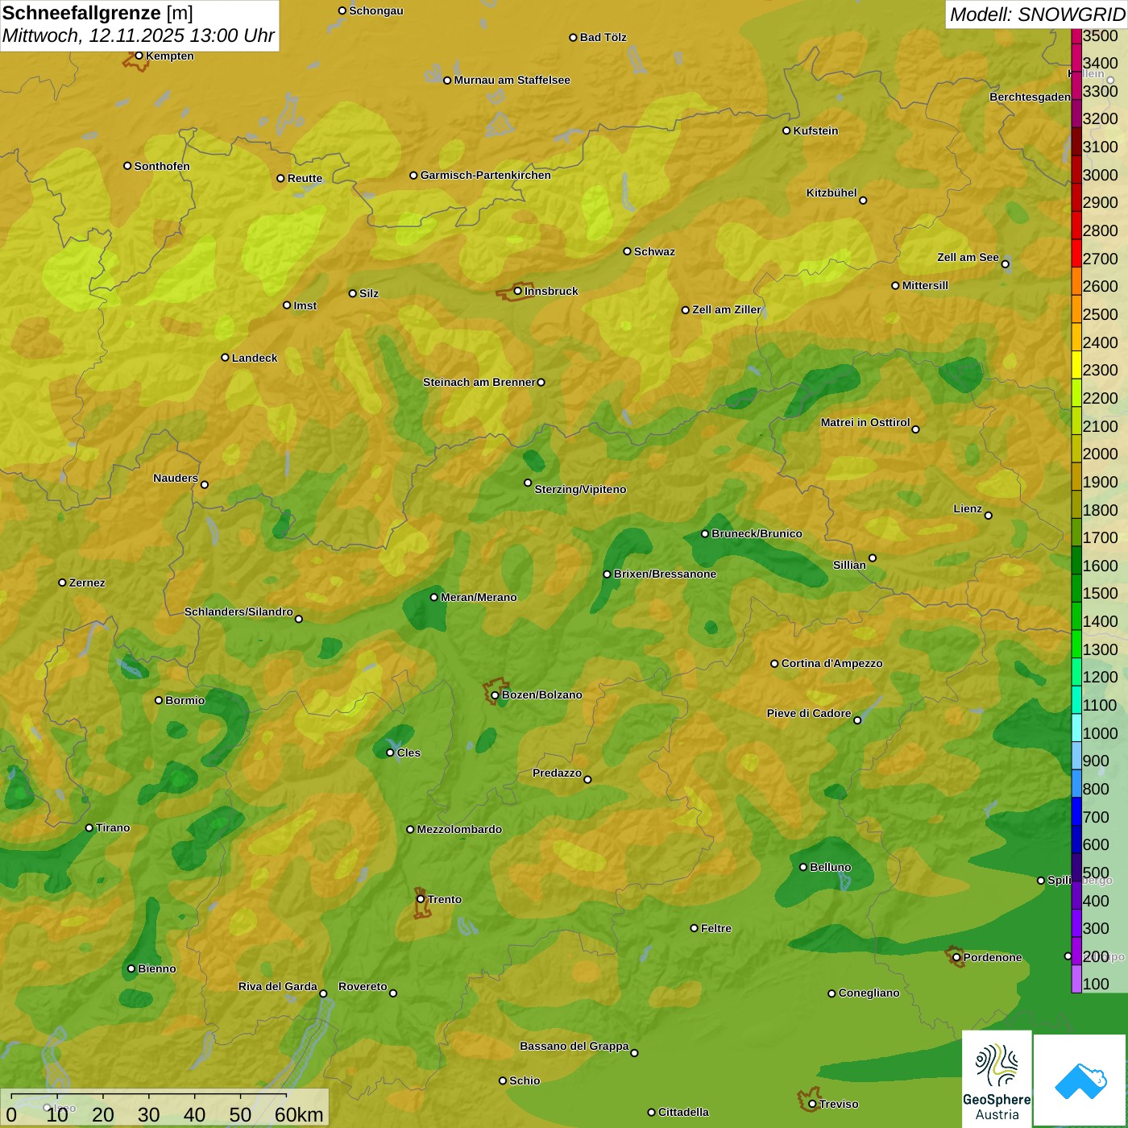Select the 1000 cyan legend swatch

coord(1076,728)
